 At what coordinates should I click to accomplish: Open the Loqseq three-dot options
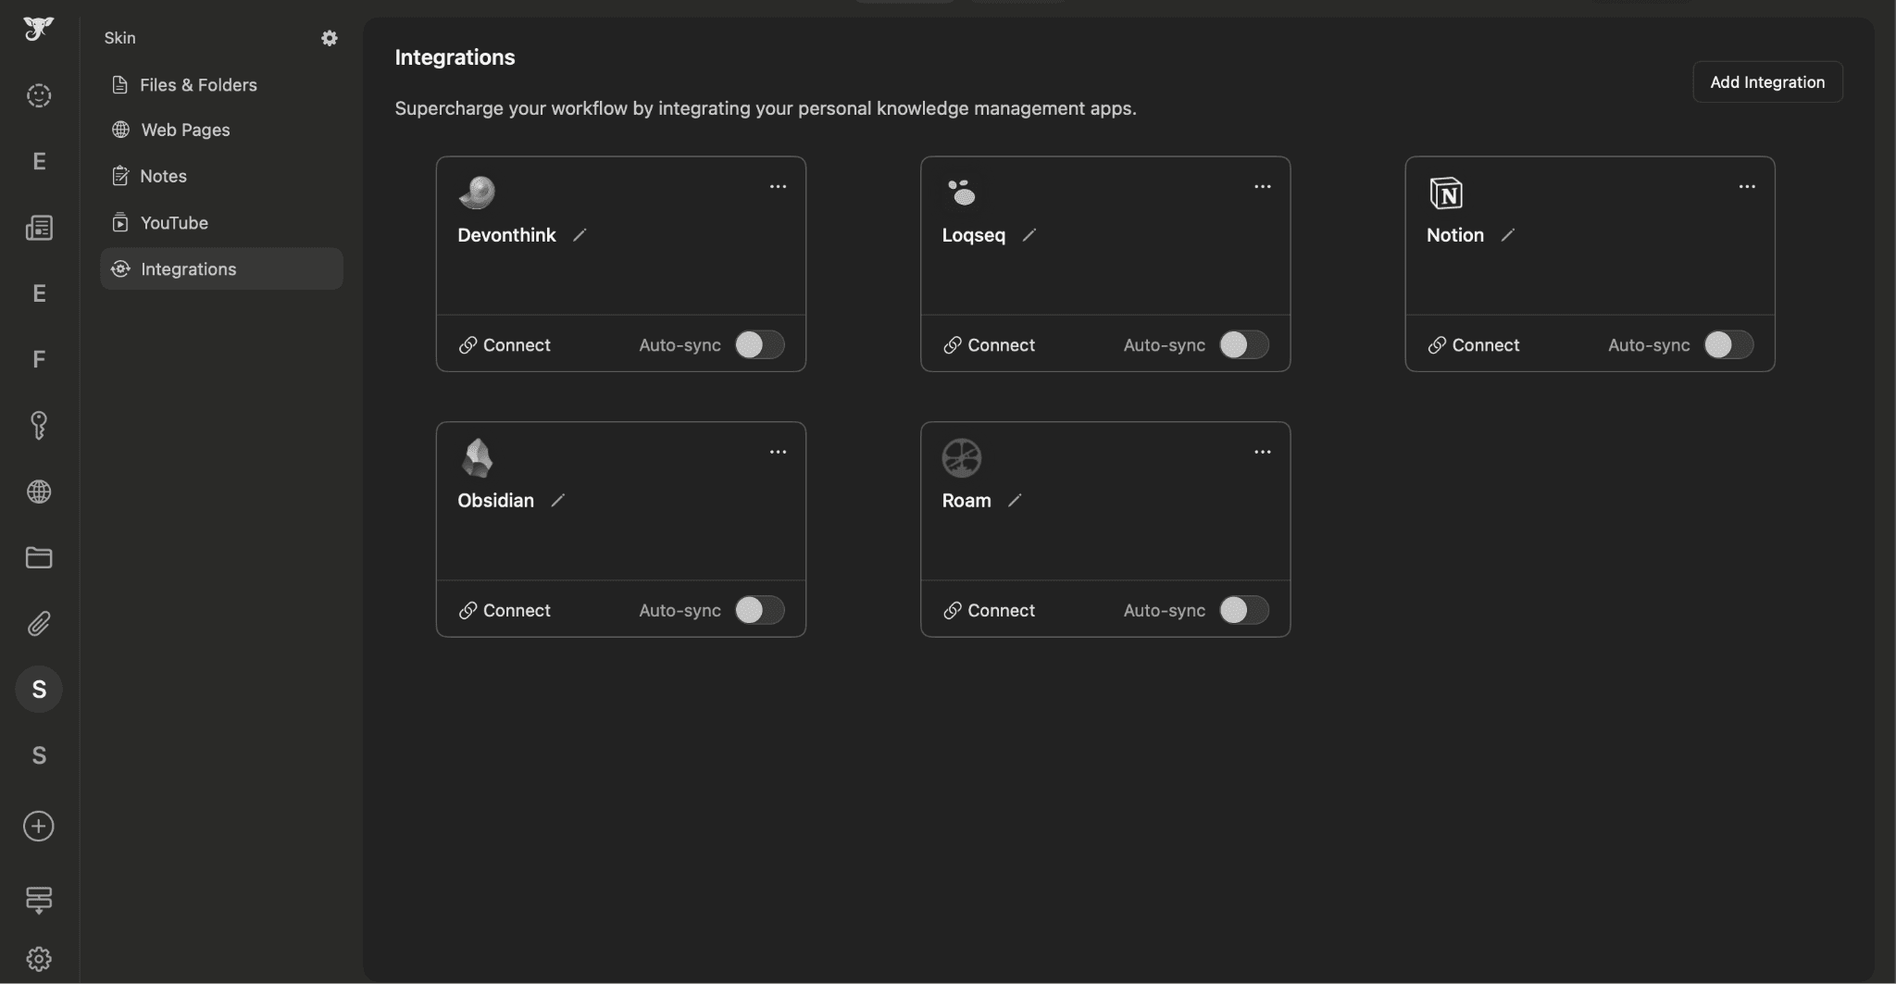(x=1263, y=186)
